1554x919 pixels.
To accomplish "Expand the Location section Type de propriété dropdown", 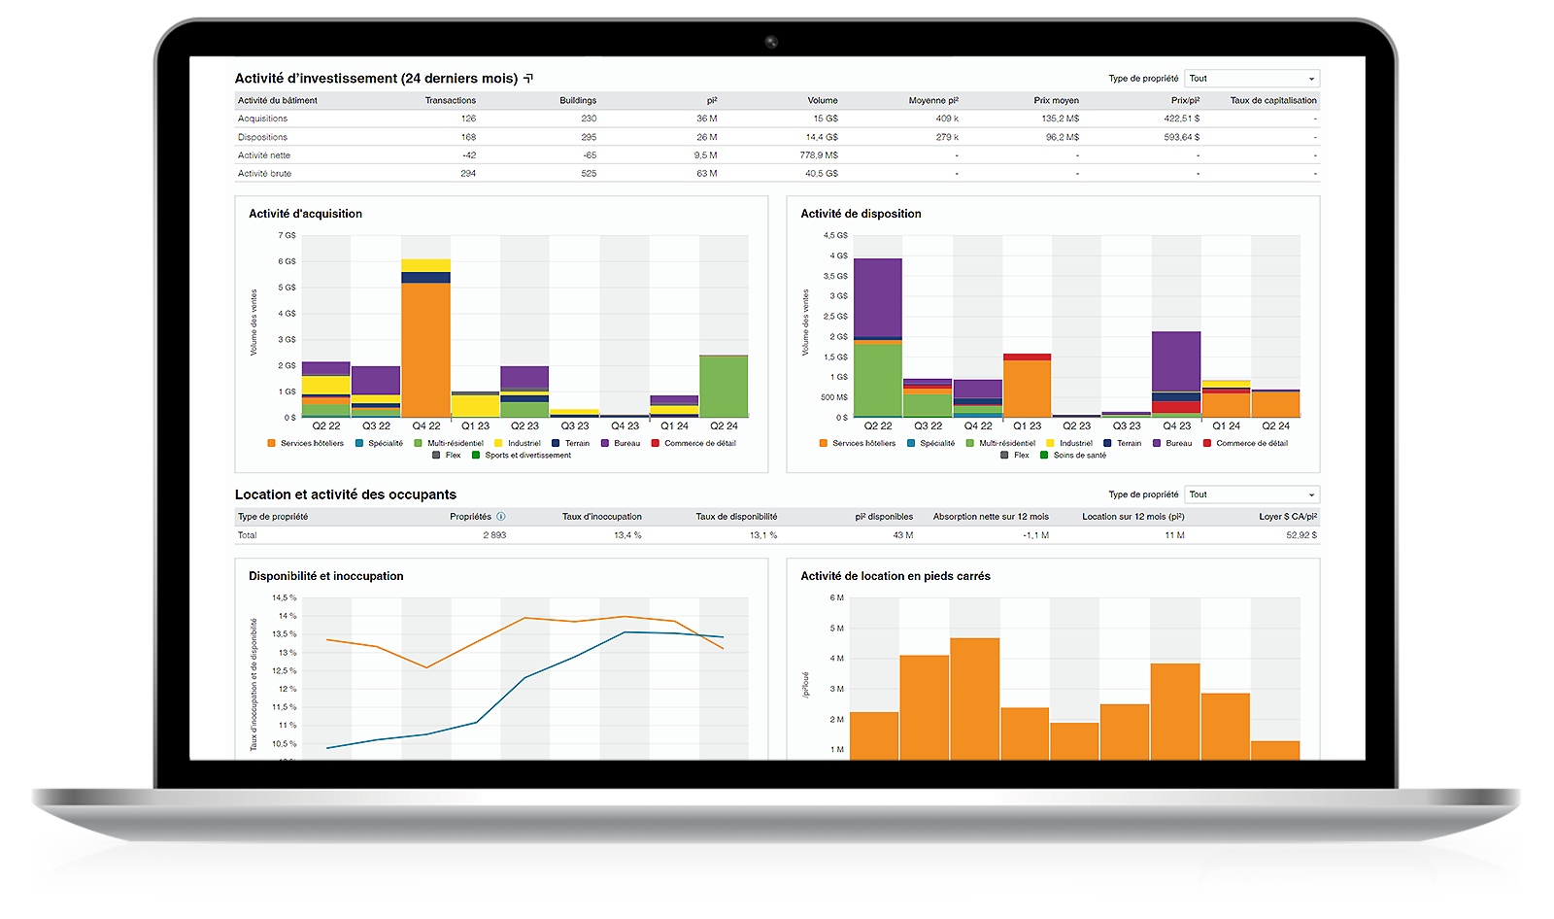I will pyautogui.click(x=1252, y=494).
